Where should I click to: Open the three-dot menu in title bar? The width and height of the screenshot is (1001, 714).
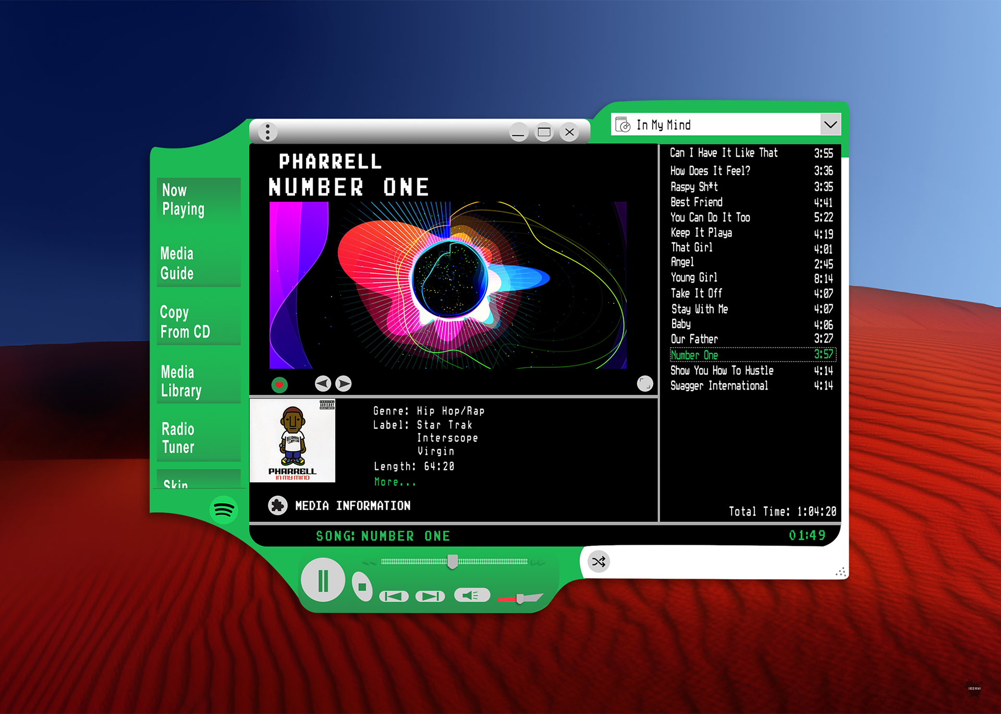(x=267, y=132)
